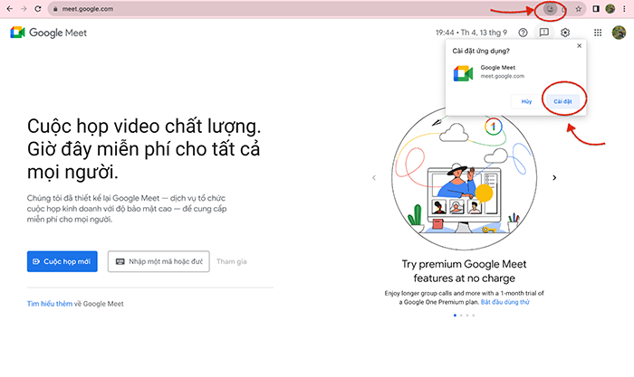The image size is (634, 377).
Task: Click the install app icon in address bar
Action: coord(550,8)
